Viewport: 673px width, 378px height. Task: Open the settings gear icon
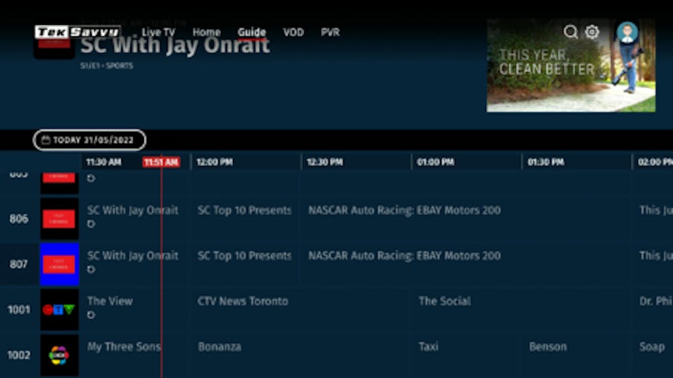pyautogui.click(x=592, y=32)
